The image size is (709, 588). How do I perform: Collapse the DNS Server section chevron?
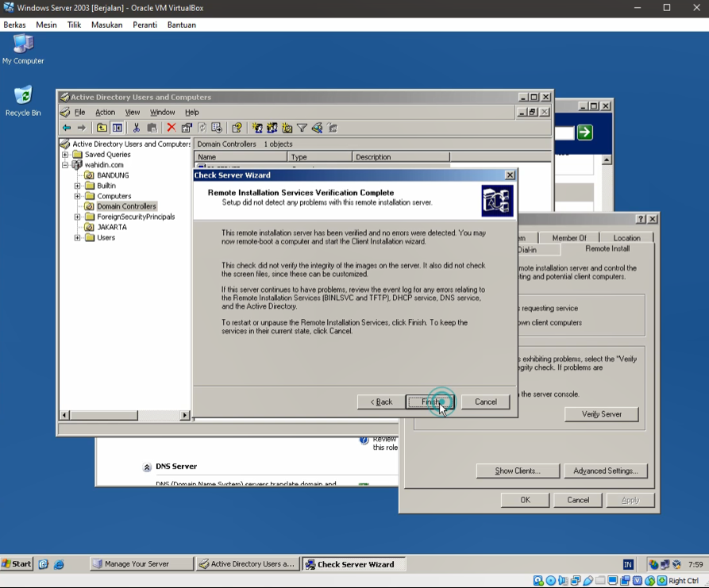tap(147, 467)
